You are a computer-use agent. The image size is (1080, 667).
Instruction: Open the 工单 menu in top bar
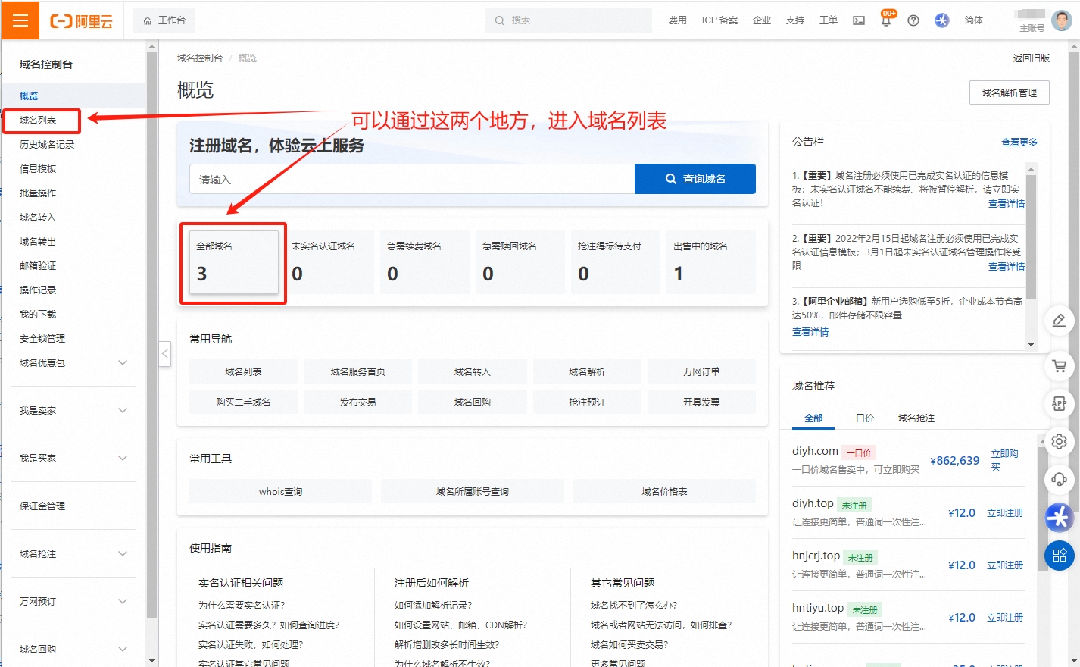(x=829, y=20)
